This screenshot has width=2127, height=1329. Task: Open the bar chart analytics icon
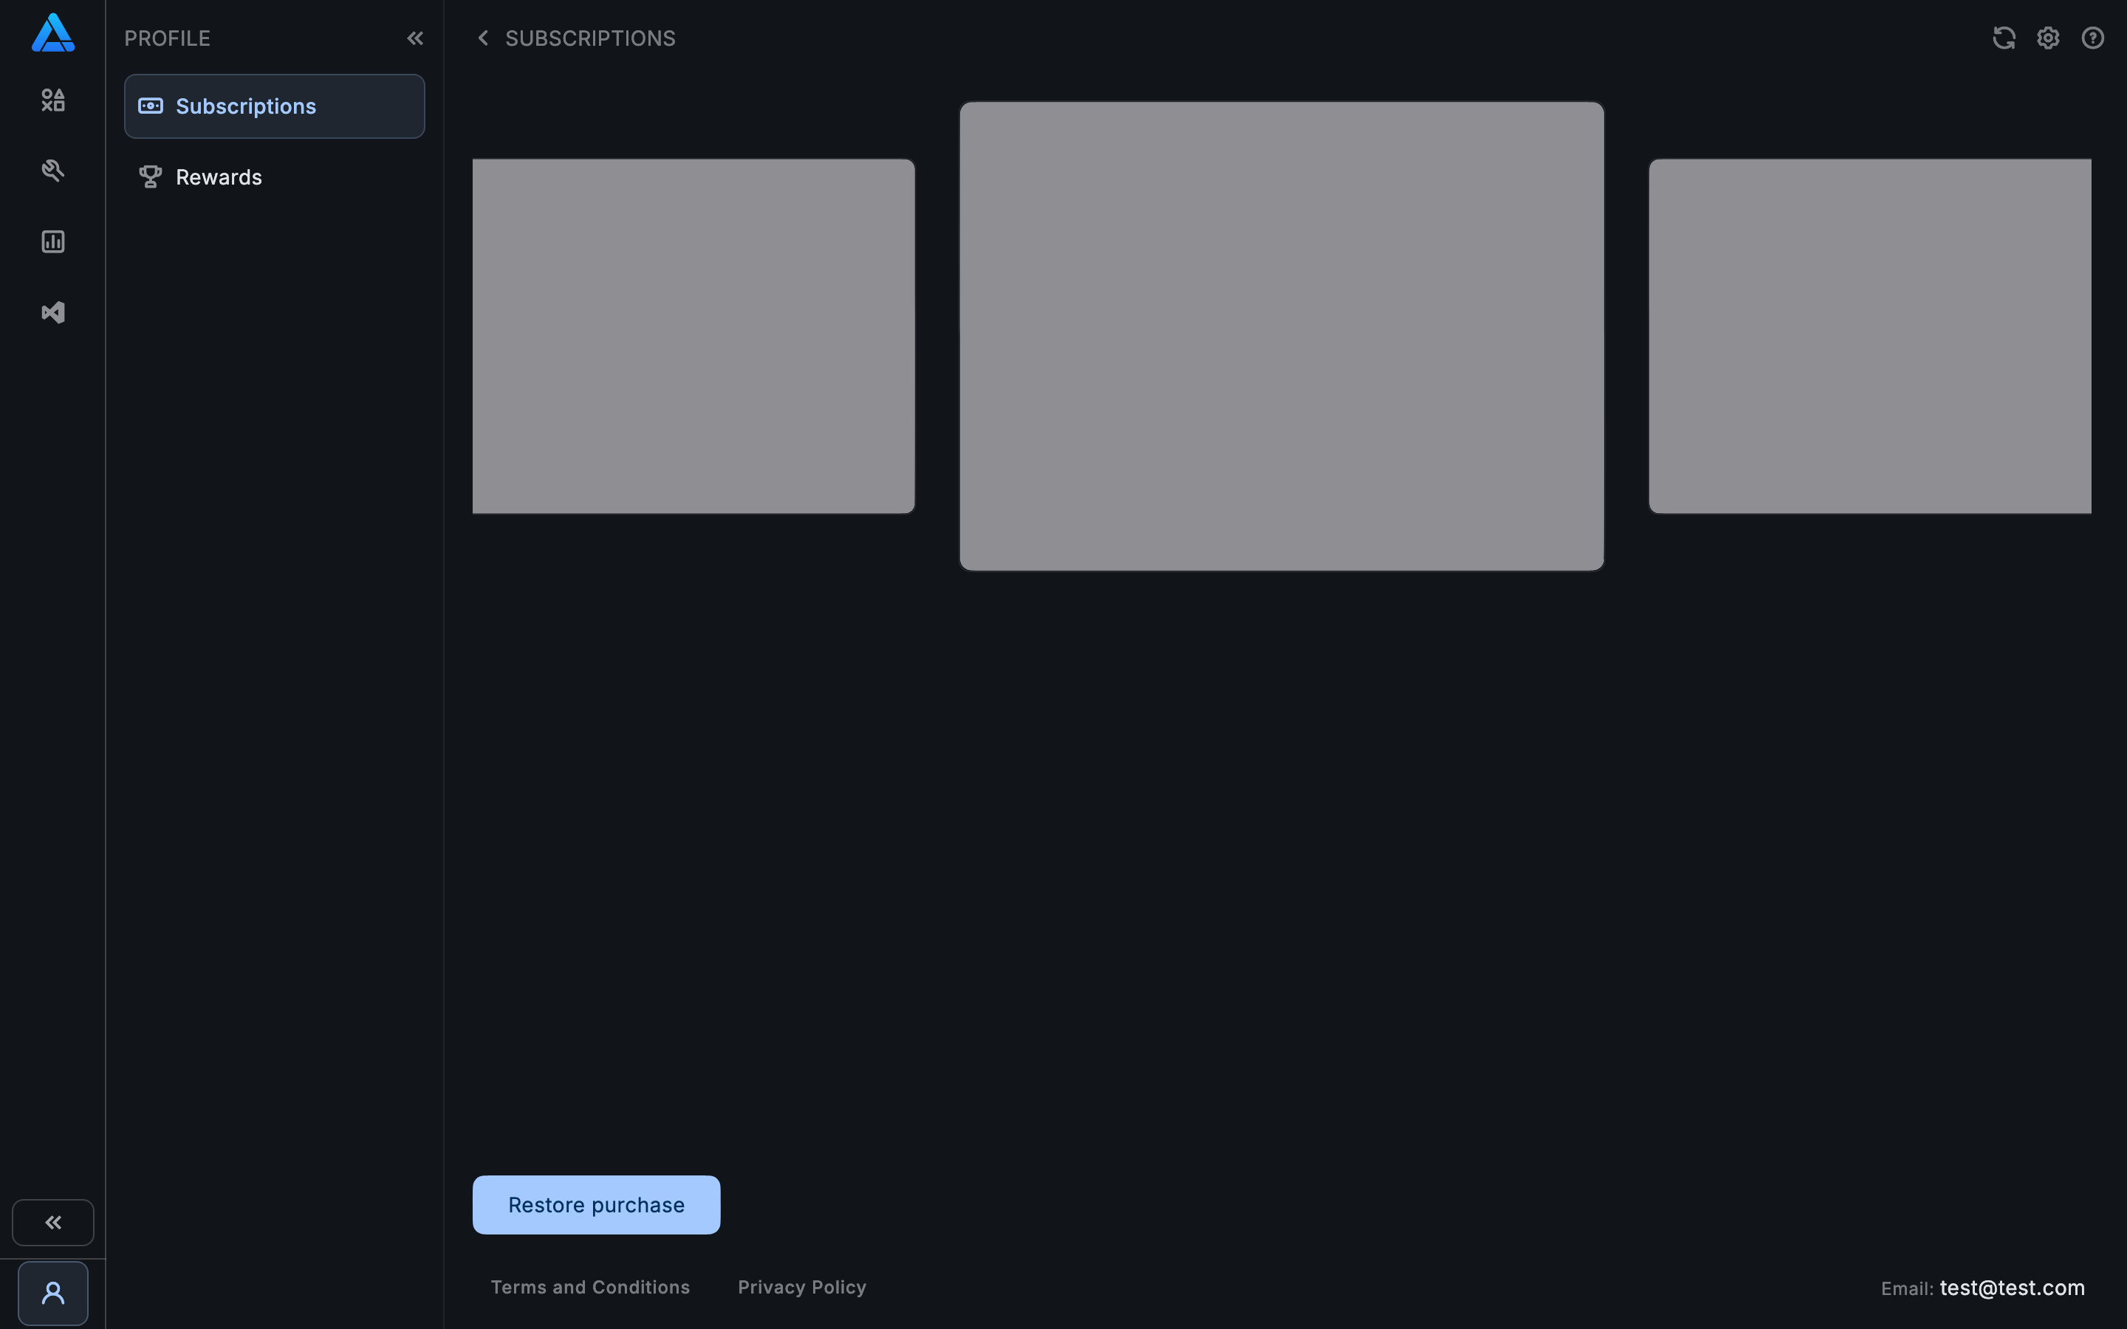(x=52, y=241)
